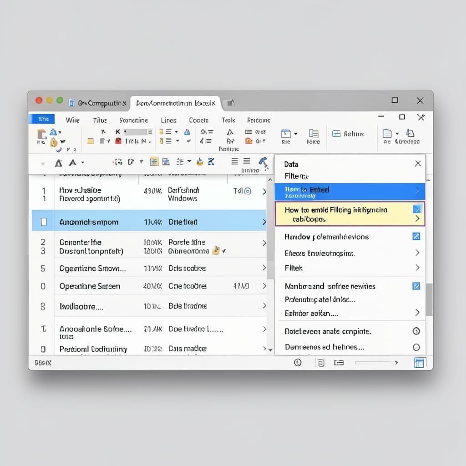
Task: Expand the chevron on the "Hov sUraioe" row
Action: pyautogui.click(x=264, y=192)
